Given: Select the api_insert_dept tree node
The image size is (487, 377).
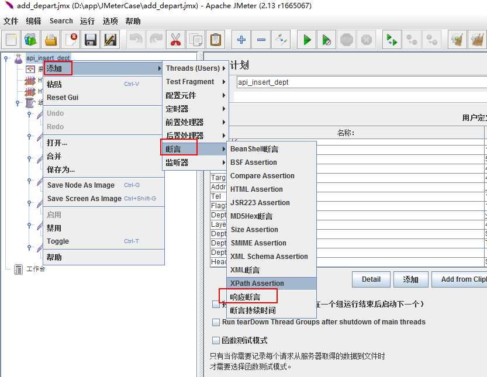Looking at the screenshot, I should [48, 58].
